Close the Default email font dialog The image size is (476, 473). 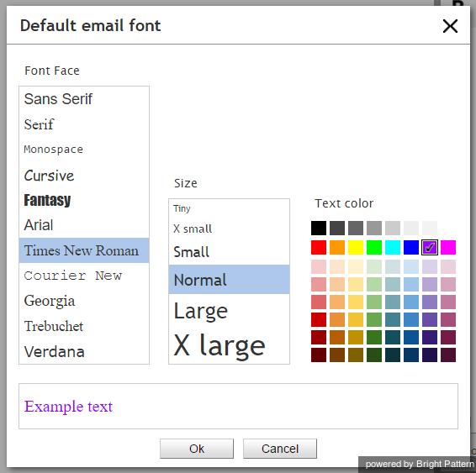pyautogui.click(x=450, y=26)
